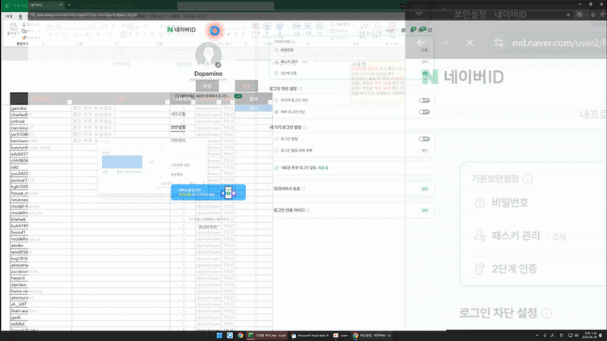
Task: Open the taskbar clock and date
Action: click(590, 335)
